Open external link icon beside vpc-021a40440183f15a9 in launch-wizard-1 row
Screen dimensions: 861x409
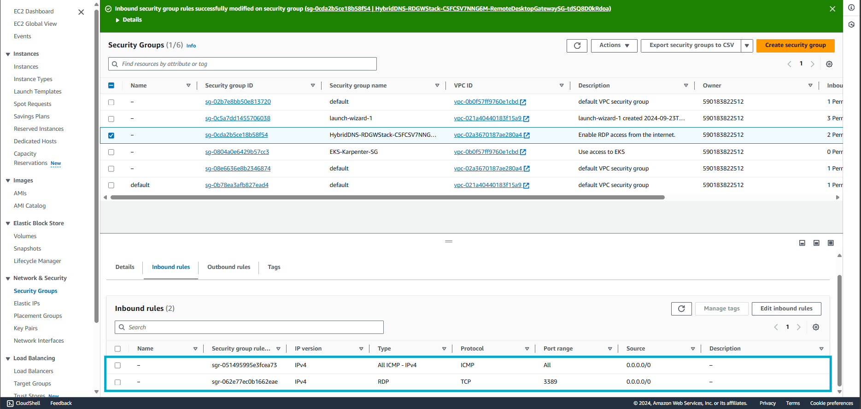[x=526, y=119]
